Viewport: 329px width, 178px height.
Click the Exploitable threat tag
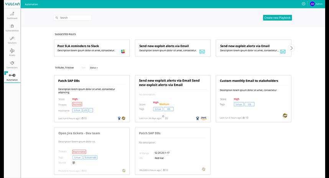pos(79,152)
